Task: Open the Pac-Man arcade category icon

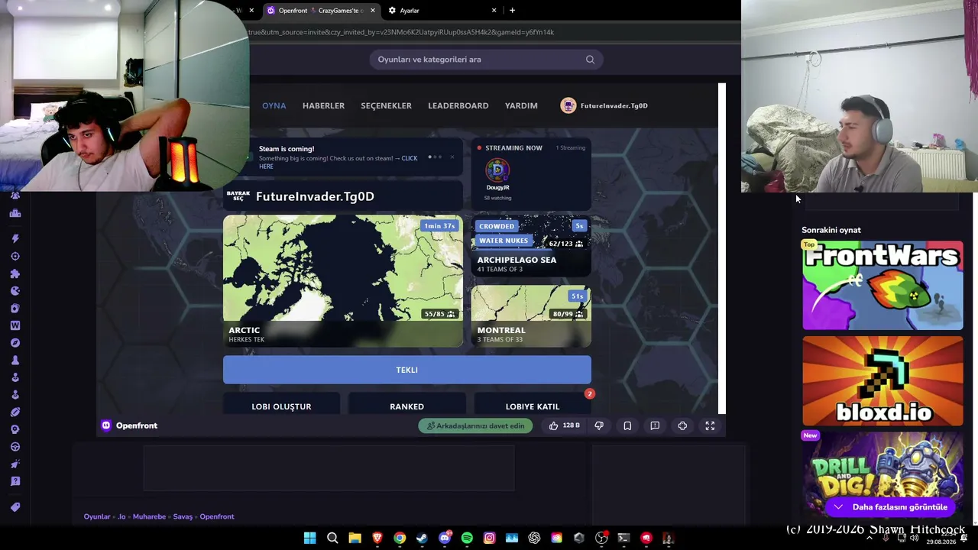Action: click(x=15, y=291)
